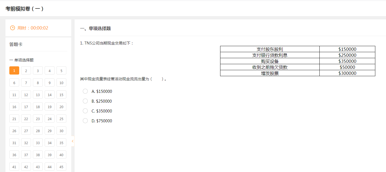
Task: Jump to question 5 in the answer card
Action: 61,70
